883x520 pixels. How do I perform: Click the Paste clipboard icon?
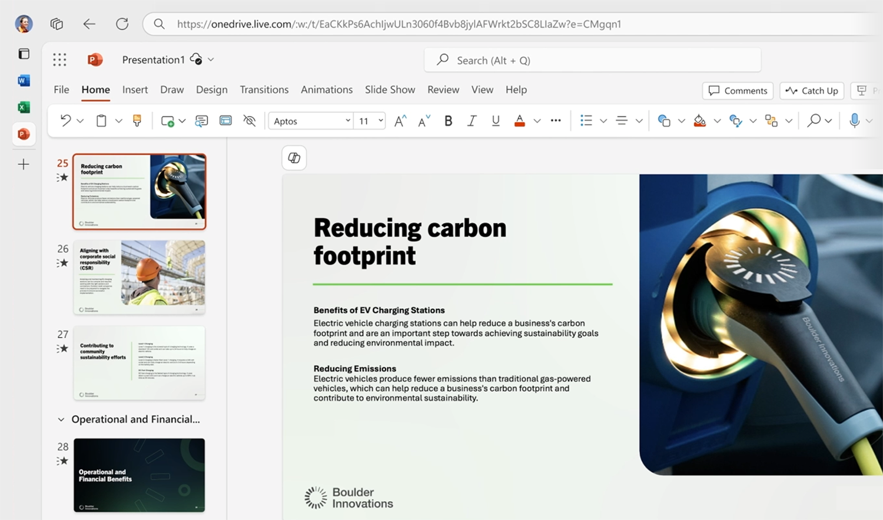pos(101,121)
